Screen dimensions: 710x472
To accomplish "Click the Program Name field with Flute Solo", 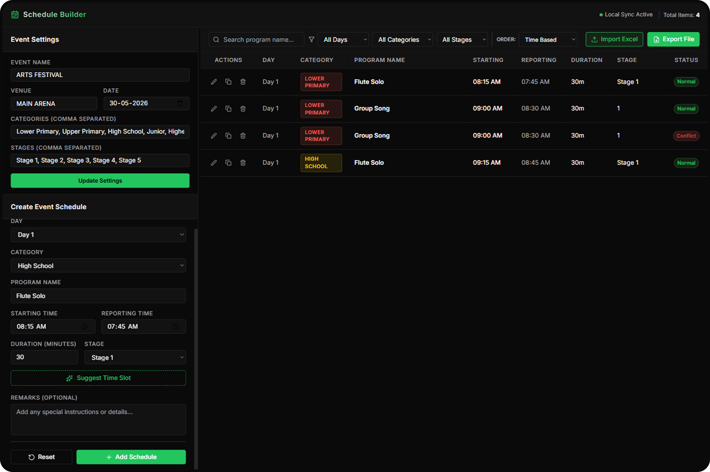I will pyautogui.click(x=98, y=296).
